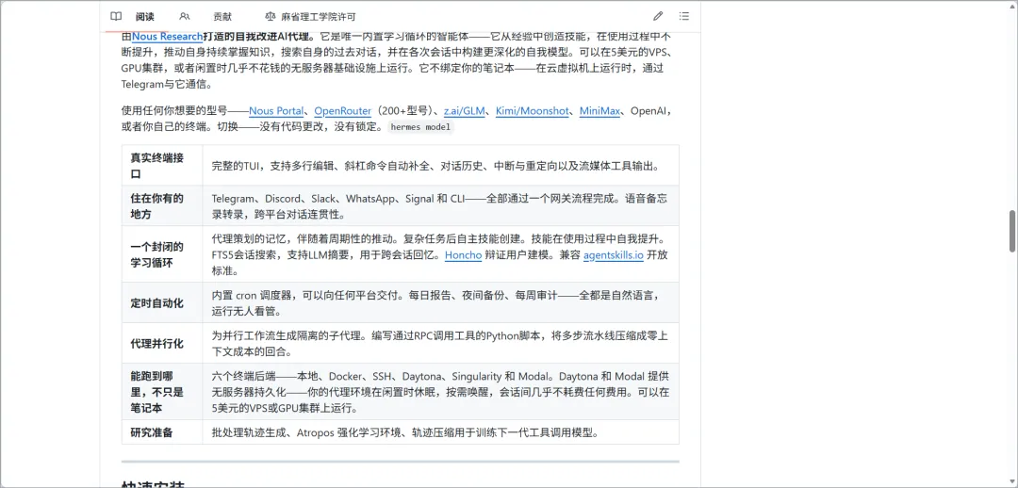Click the 'hermes model' code snippet

tap(420, 127)
